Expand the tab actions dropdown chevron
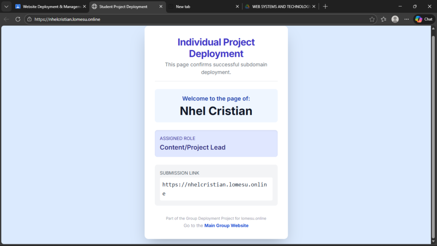The image size is (437, 246). point(6,6)
